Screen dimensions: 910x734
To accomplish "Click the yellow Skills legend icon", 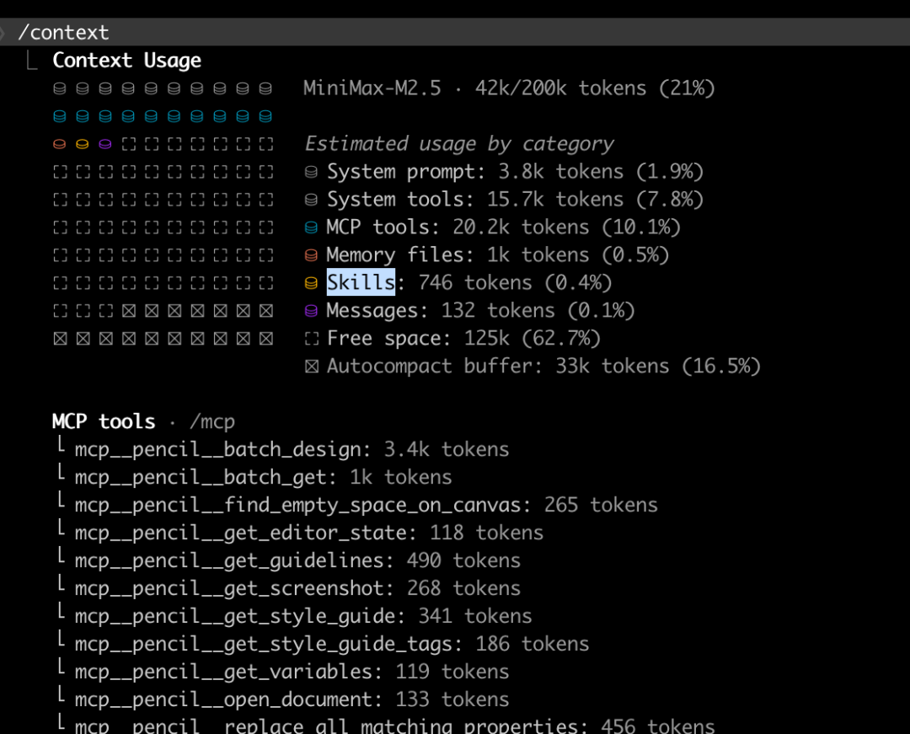I will (x=311, y=283).
